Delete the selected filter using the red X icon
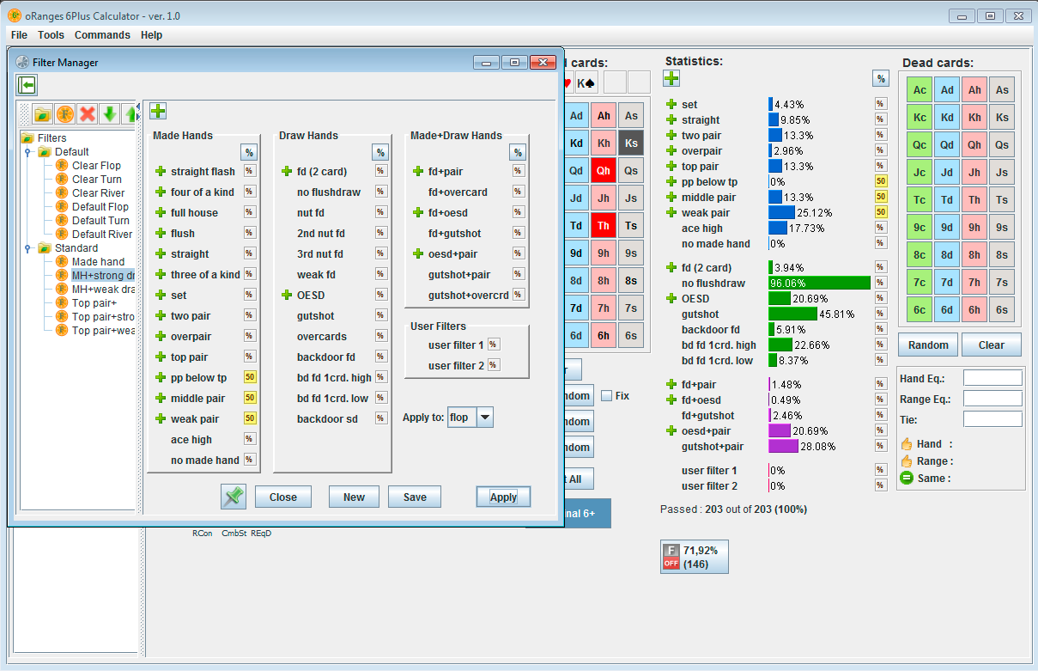The height and width of the screenshot is (671, 1038). tap(86, 113)
